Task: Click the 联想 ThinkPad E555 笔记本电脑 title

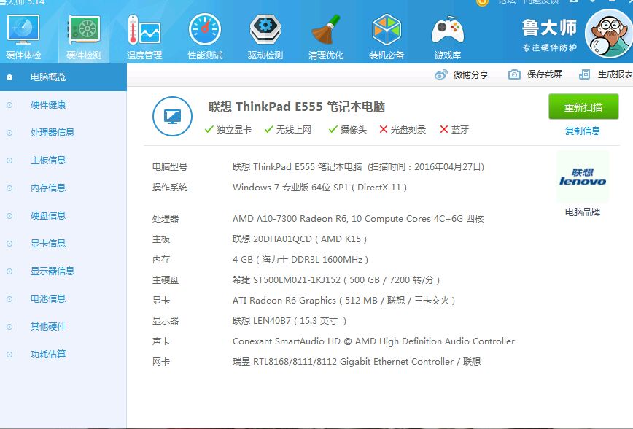Action: (297, 107)
